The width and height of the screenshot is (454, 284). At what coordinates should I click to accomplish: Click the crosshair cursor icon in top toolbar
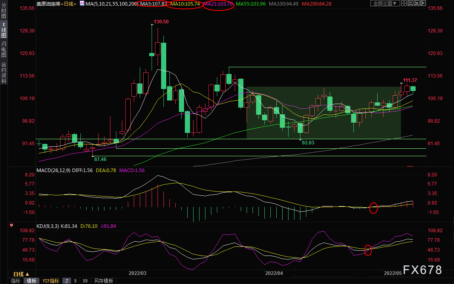(404, 3)
